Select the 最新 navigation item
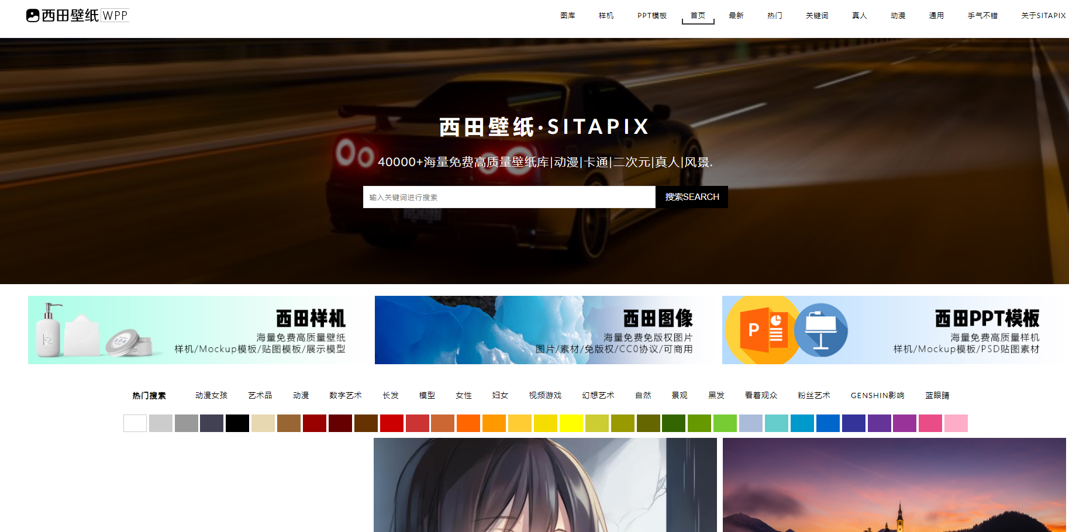 pyautogui.click(x=736, y=16)
